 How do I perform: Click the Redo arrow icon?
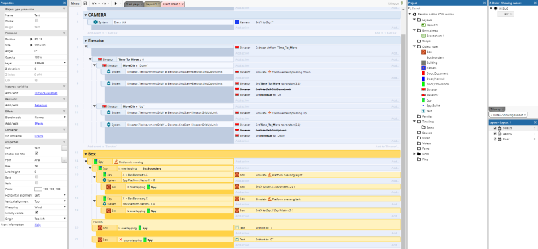[105, 3]
